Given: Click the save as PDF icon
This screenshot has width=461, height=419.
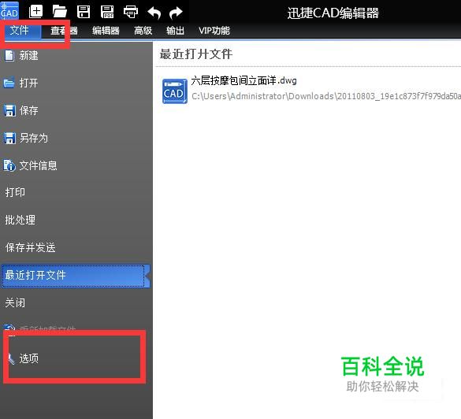Looking at the screenshot, I should pos(107,12).
